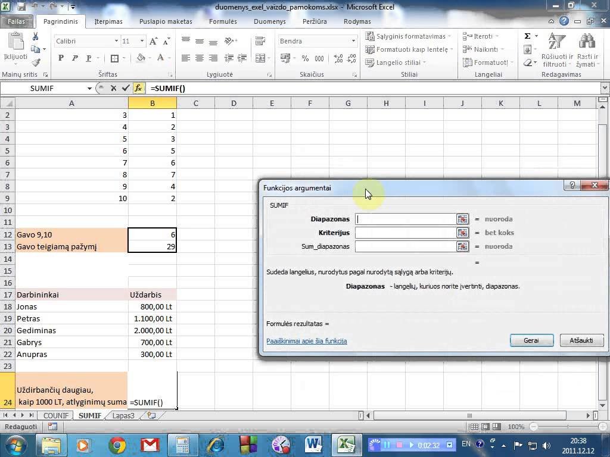The height and width of the screenshot is (457, 610).
Task: Open the Calibri font name dropdown
Action: tap(116, 41)
